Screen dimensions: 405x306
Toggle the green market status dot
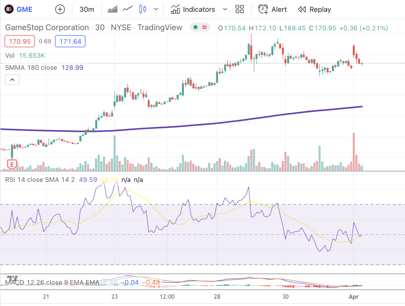tap(195, 27)
